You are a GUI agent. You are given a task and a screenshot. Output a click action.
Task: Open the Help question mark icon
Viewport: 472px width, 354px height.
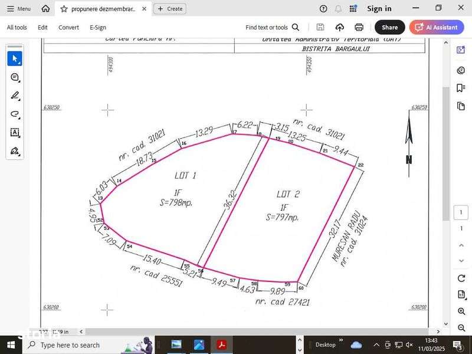coord(323,9)
